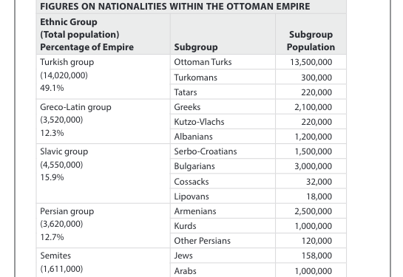This screenshot has height=277, width=403.
Task: Click the Cossacks subgroup cell
Action: click(x=223, y=182)
